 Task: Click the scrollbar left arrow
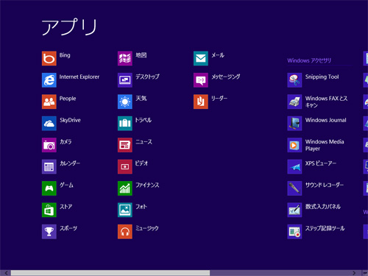(6, 273)
